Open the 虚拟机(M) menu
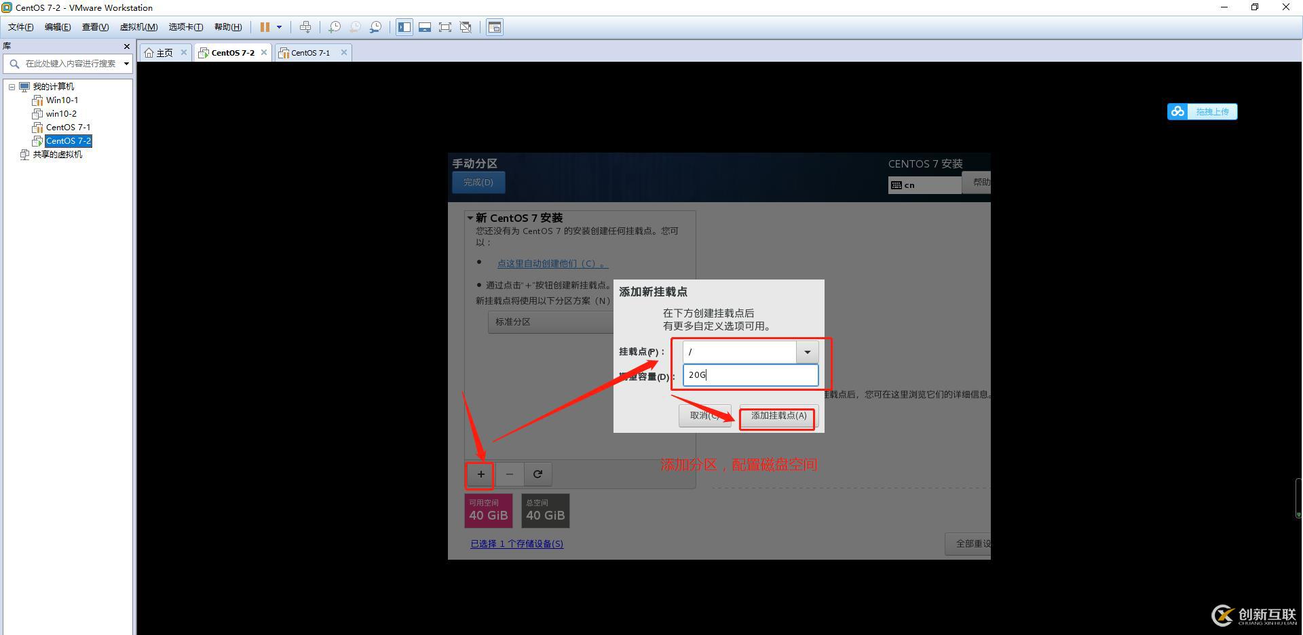The width and height of the screenshot is (1303, 635). (138, 27)
